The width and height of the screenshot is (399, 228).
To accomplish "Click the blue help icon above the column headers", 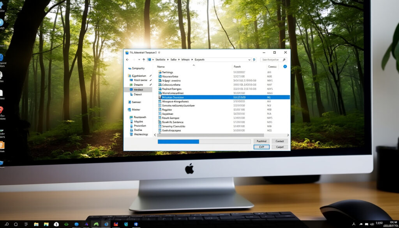I will [x=285, y=67].
